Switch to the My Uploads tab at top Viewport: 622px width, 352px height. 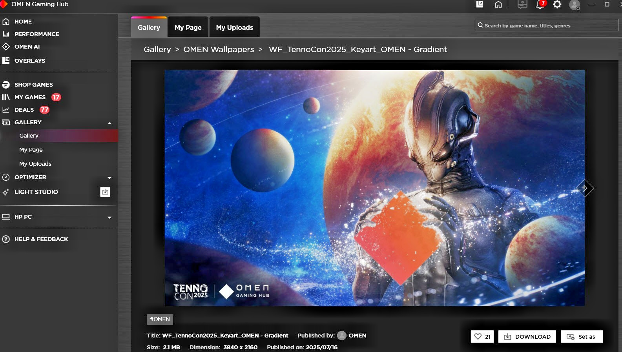tap(235, 27)
